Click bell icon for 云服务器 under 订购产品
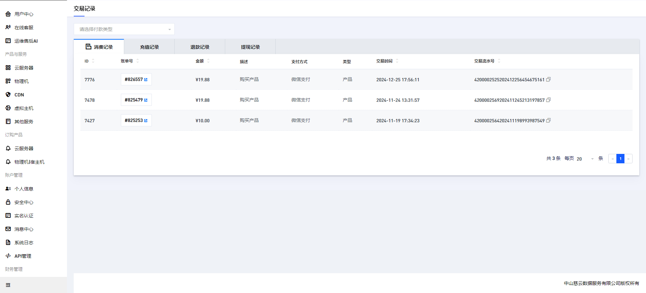Image resolution: width=646 pixels, height=293 pixels. [8, 148]
